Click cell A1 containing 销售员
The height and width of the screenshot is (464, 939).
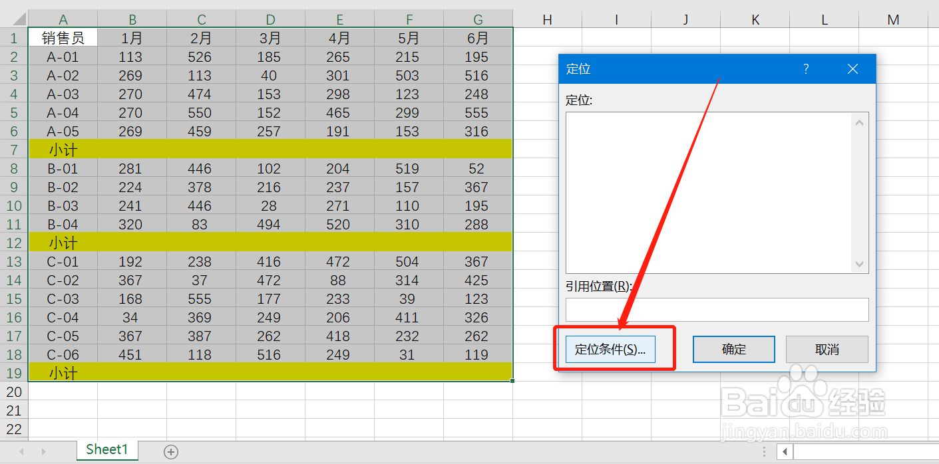(x=63, y=38)
